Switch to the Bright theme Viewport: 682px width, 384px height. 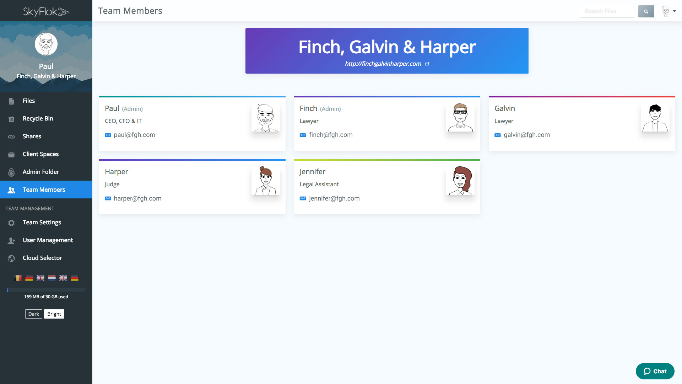(x=54, y=314)
